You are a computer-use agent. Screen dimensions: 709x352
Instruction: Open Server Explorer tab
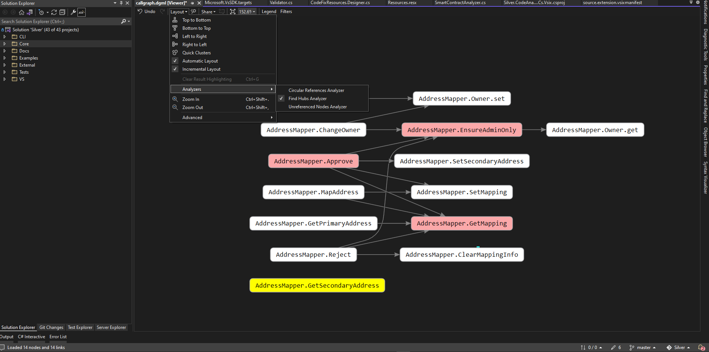click(111, 327)
